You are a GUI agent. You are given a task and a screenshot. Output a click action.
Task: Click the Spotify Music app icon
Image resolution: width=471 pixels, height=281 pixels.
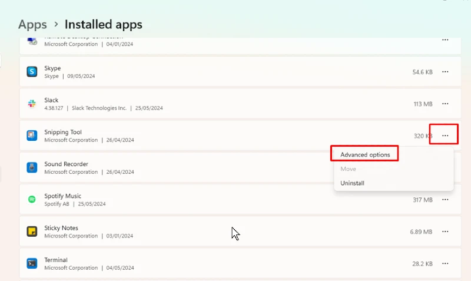coord(32,199)
